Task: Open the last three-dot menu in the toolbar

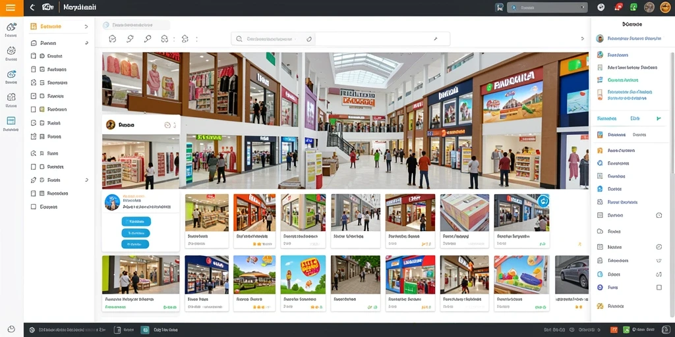Action: click(196, 39)
